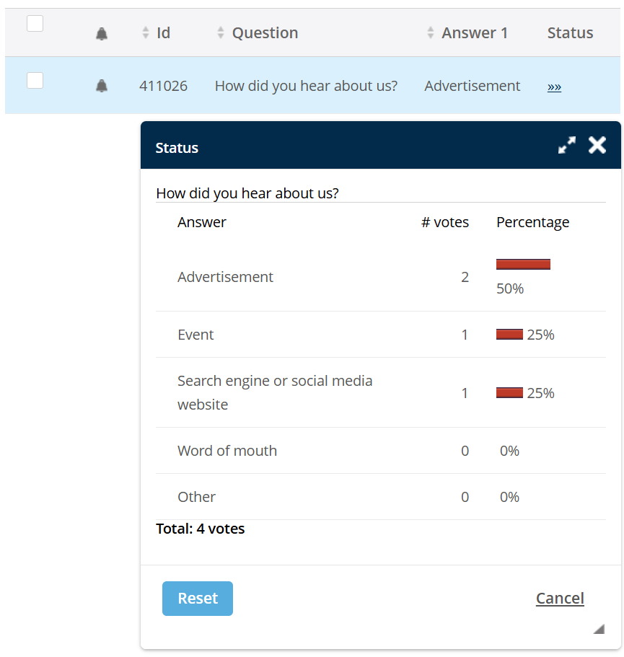This screenshot has width=624, height=657.
Task: Click the # votes column header
Action: click(x=444, y=222)
